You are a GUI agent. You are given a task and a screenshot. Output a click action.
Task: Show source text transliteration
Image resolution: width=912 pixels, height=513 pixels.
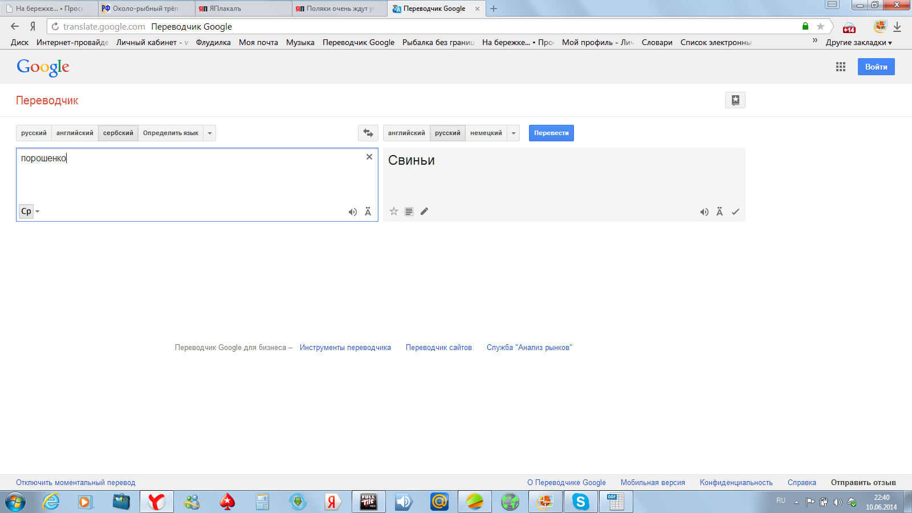coord(368,212)
